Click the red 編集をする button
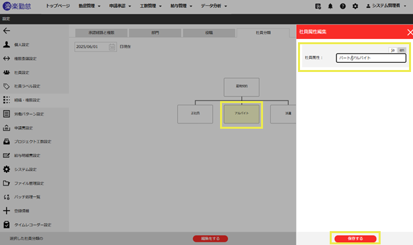Screen dimensions: 413x245 (210, 238)
